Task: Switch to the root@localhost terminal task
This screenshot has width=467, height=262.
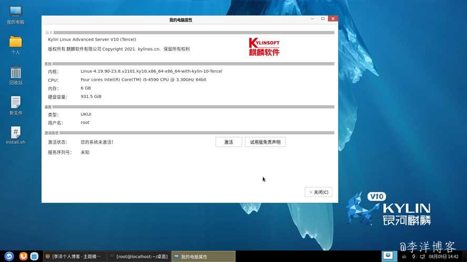Action: [139, 256]
